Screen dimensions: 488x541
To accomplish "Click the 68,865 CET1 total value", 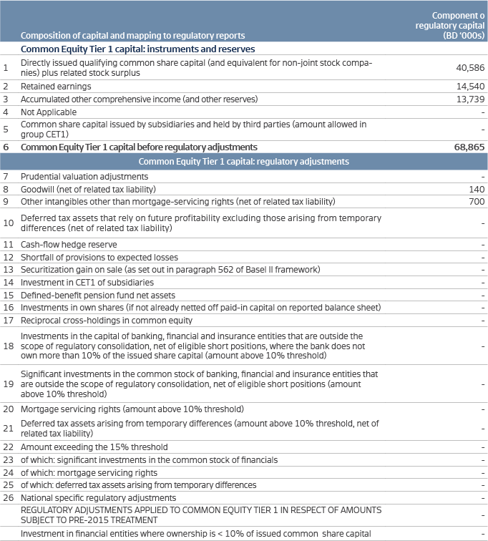I will pos(469,147).
